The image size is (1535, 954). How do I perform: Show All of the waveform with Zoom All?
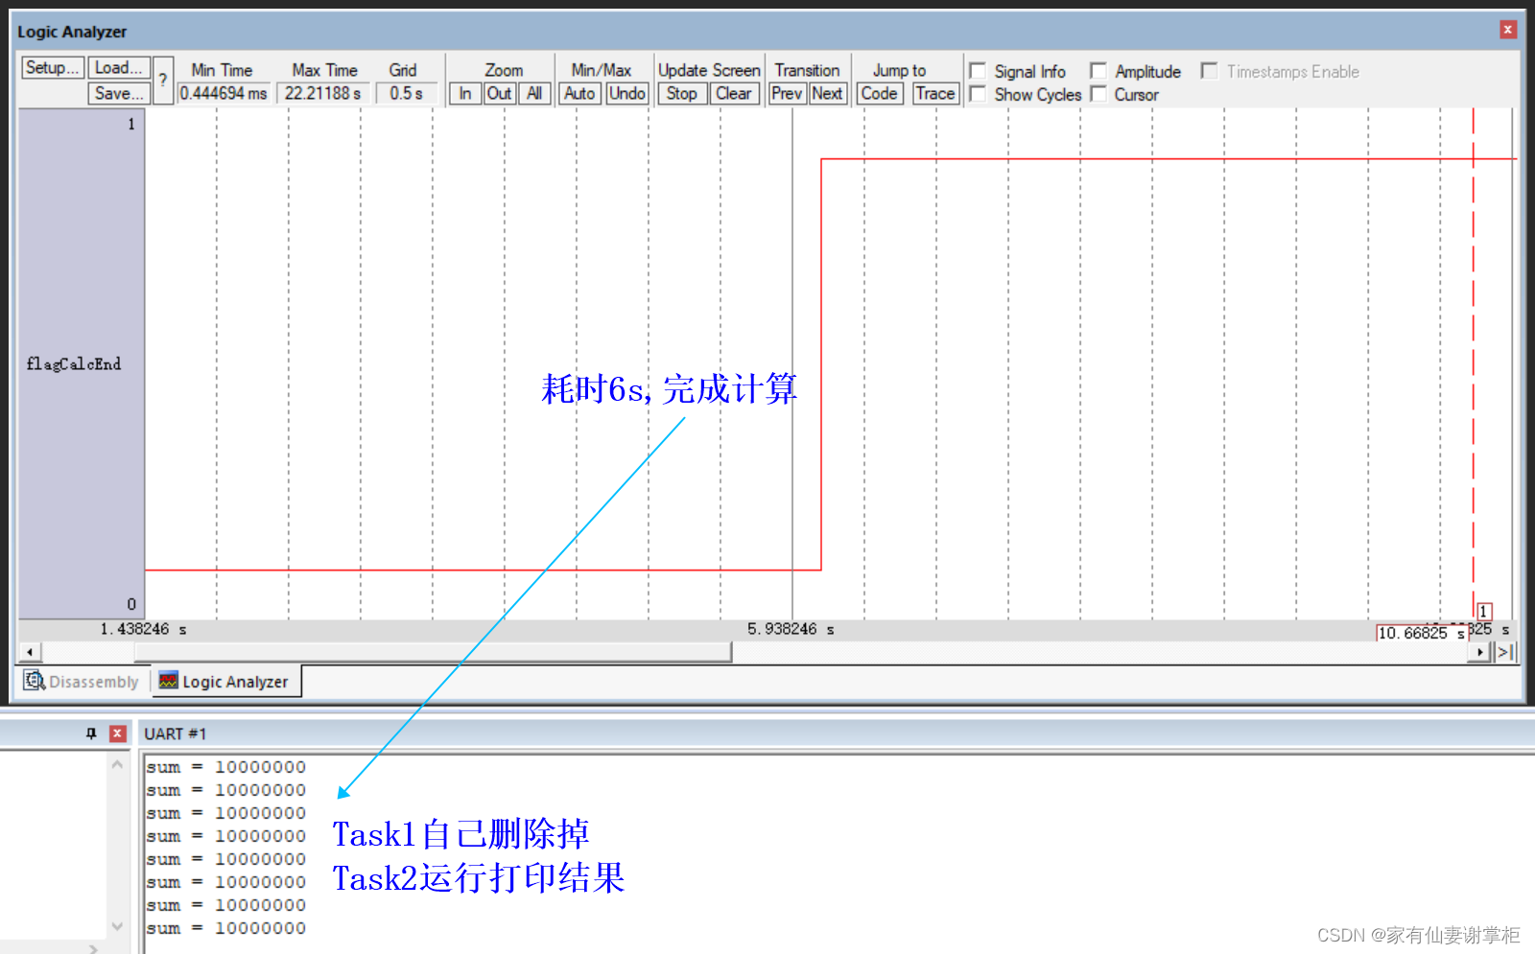(534, 93)
